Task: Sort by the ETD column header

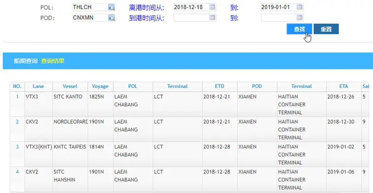Action: 220,86
